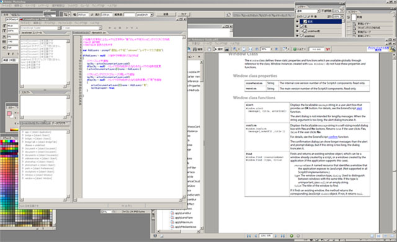Screen dimensions: 397x242
Task: Click the palette well icon in Photoshop options bar
Action: (x=228, y=15)
